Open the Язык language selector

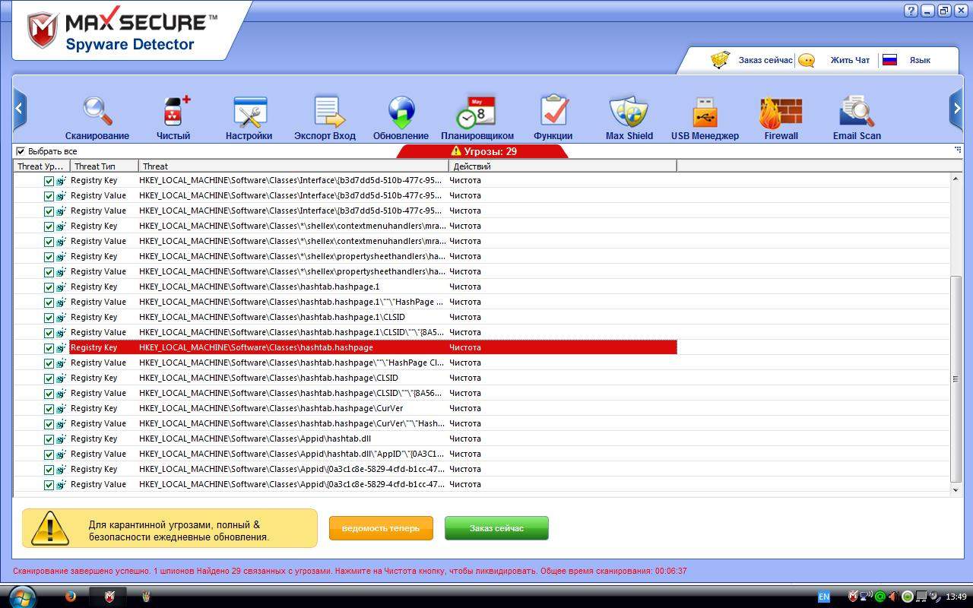tap(919, 60)
